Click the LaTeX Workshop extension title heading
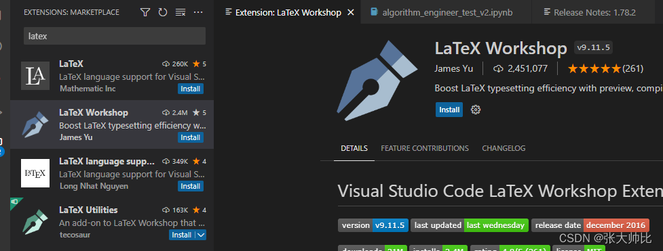The width and height of the screenshot is (663, 251). (x=501, y=49)
